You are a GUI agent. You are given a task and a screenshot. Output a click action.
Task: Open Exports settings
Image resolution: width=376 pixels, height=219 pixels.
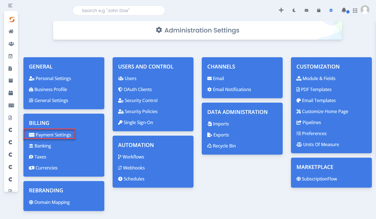click(x=218, y=135)
